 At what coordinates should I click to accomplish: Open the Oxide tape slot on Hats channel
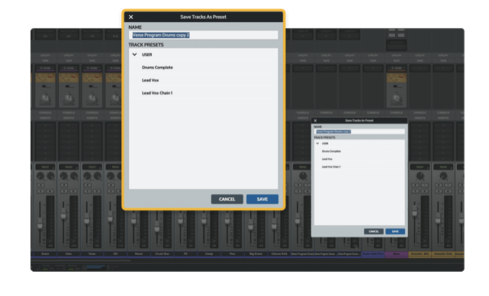tap(69, 68)
